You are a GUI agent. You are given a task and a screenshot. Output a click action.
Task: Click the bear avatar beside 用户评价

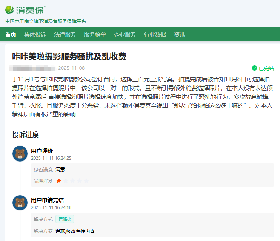click(20, 154)
